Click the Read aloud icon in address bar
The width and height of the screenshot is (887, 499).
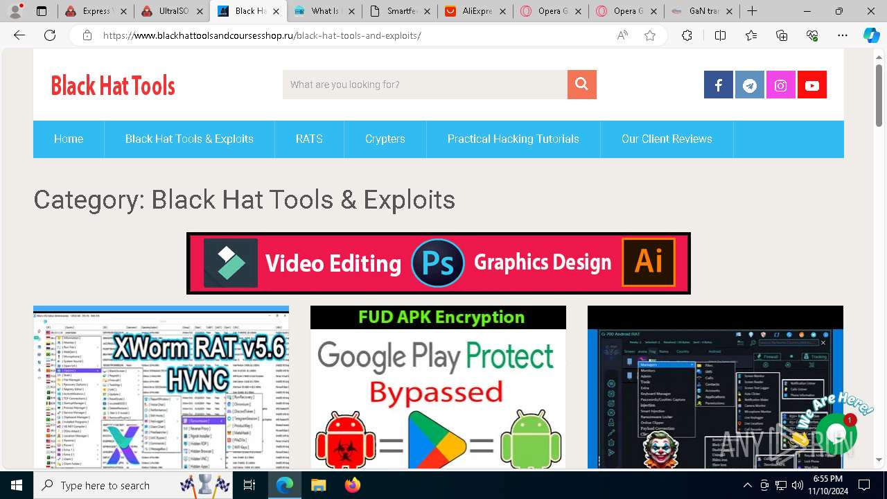coord(622,35)
